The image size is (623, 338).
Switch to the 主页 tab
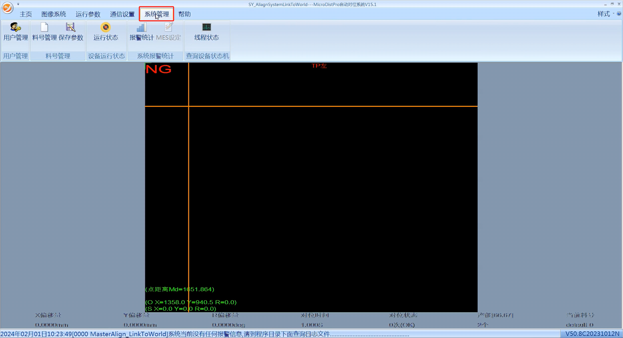(26, 14)
